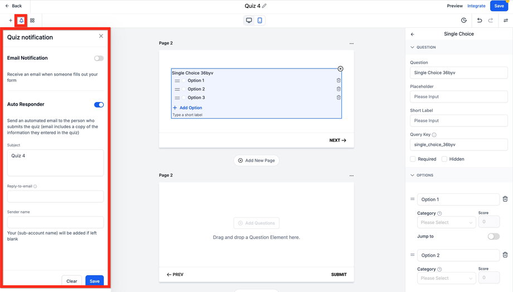Go back from Single Choice settings panel
This screenshot has height=292, width=513.
(412, 34)
